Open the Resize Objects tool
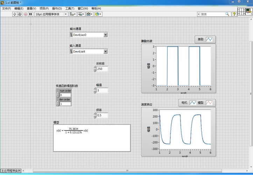Image resolution: width=253 pixels, height=175 pixels. click(x=89, y=14)
